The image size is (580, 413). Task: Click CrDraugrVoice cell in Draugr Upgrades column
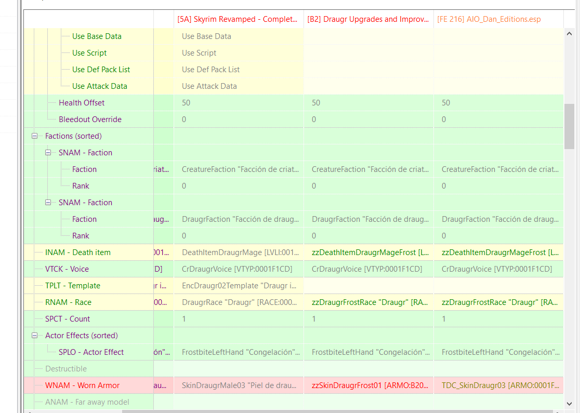[368, 269]
